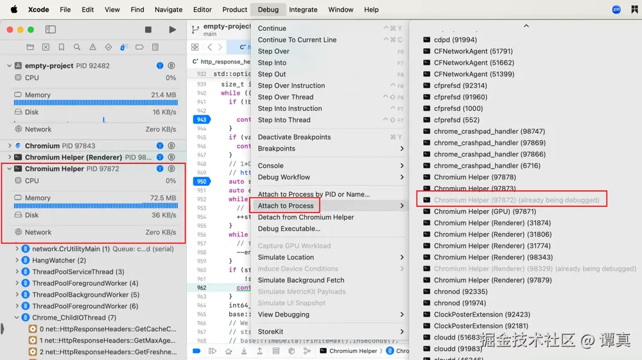Click the info icon for Chromium PID 97843
The image size is (642, 360).
[x=160, y=146]
